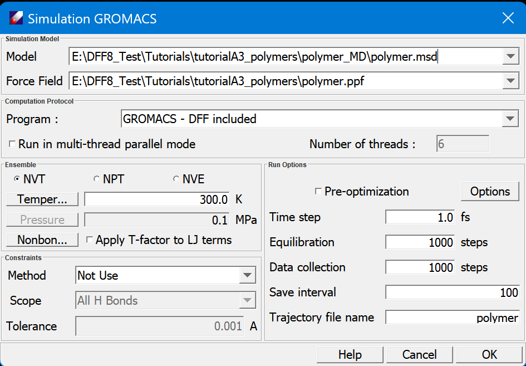Click the Save interval field
This screenshot has height=366, width=526.
point(453,292)
